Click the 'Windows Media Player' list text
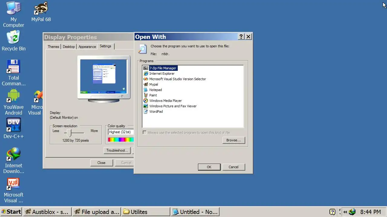Viewport: 387px width, 217px height. pyautogui.click(x=165, y=101)
